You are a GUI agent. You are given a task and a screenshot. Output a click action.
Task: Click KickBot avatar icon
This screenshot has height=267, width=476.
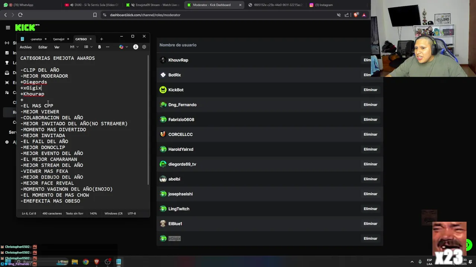(x=163, y=90)
